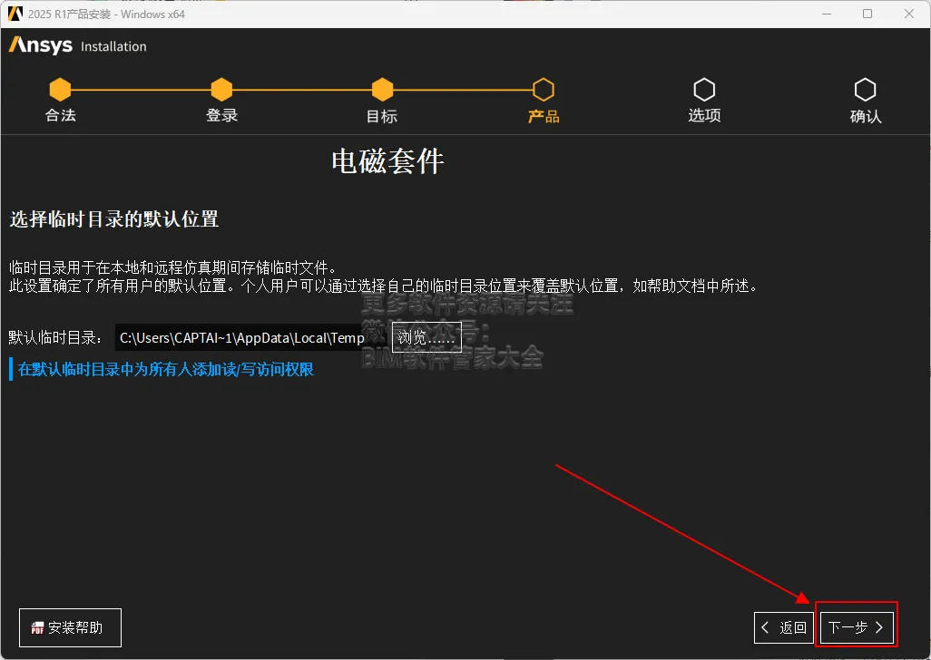
Task: Click the 确认 step label
Action: pos(865,116)
